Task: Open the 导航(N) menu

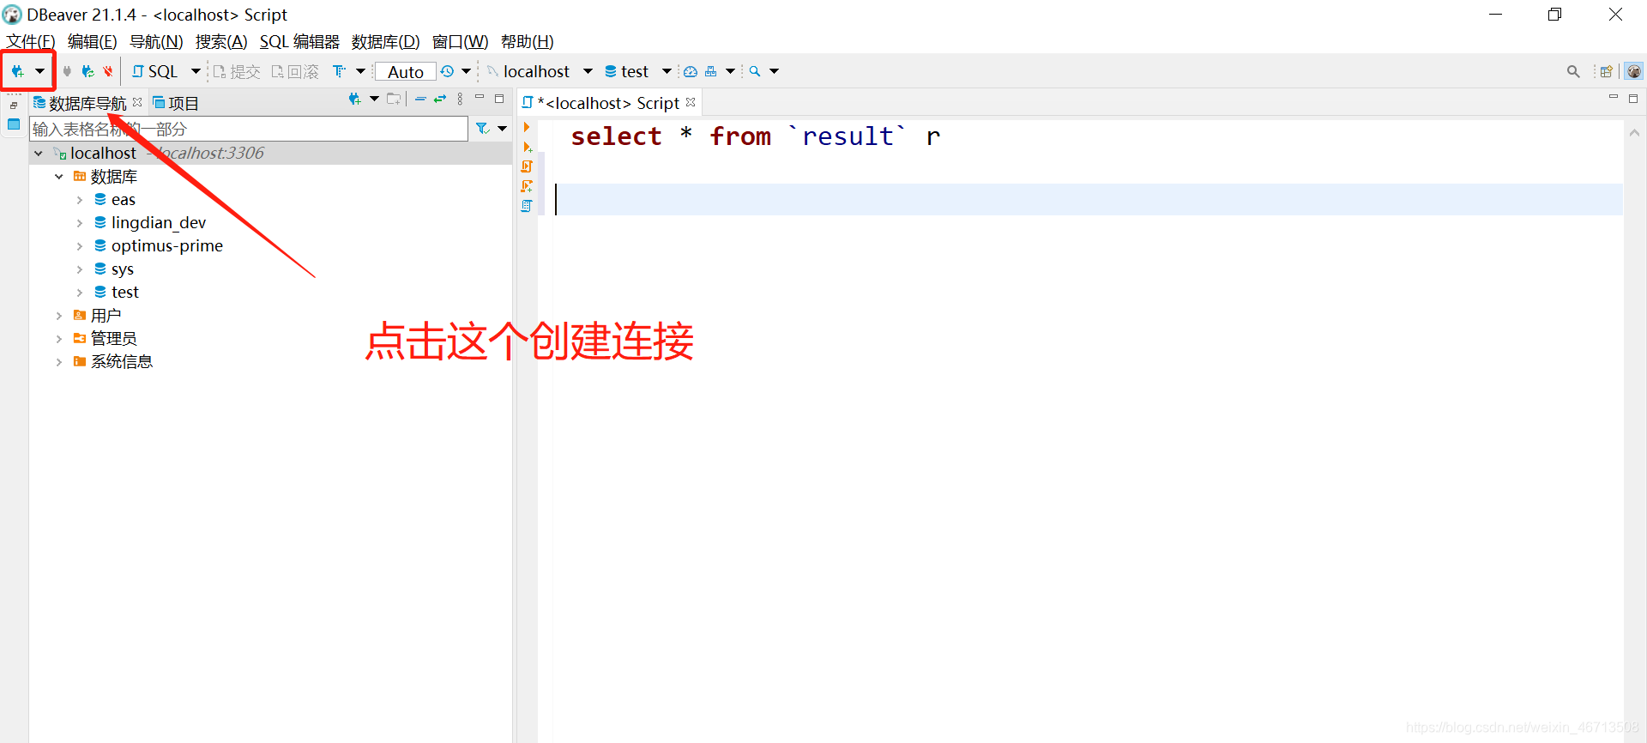Action: click(x=156, y=42)
